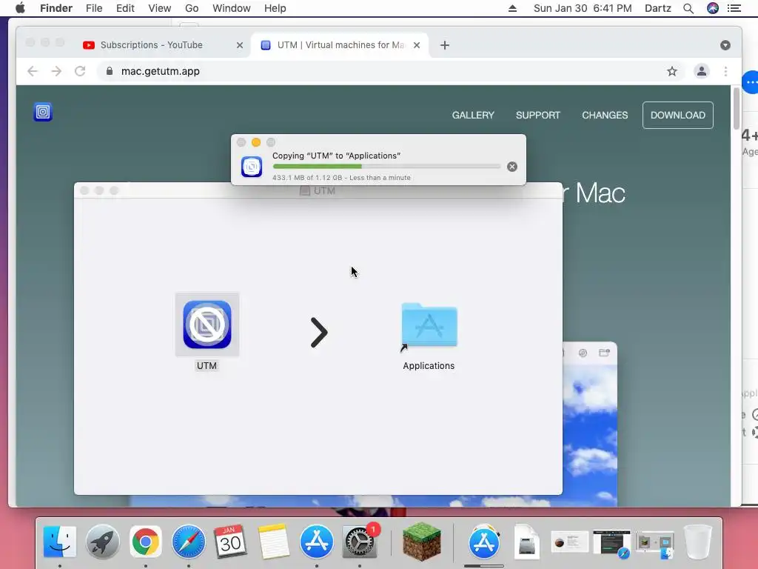
Task: Click the copy progress bar
Action: 386,167
